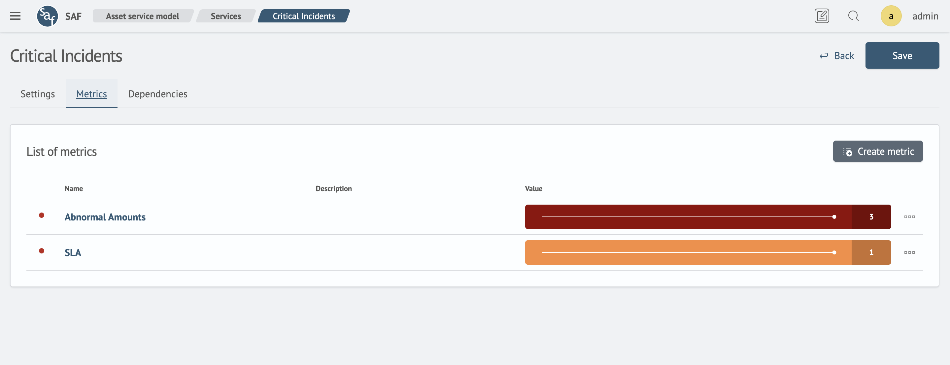Click the admin user avatar
This screenshot has height=365, width=950.
(x=891, y=16)
